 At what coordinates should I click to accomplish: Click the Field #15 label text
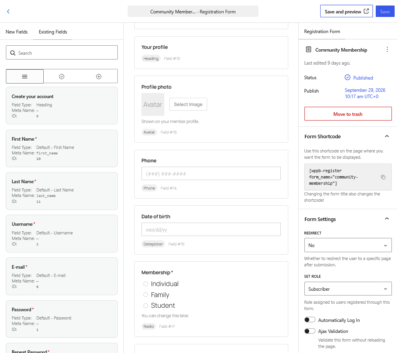click(176, 244)
